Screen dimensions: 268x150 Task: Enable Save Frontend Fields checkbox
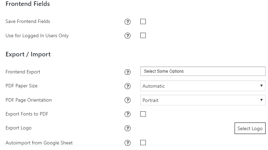tap(143, 22)
